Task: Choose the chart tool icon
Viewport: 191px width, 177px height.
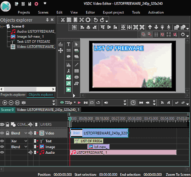Action: (x=68, y=65)
